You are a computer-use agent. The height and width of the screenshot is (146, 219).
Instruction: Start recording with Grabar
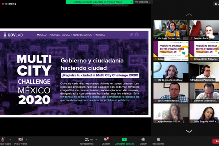click(143, 141)
